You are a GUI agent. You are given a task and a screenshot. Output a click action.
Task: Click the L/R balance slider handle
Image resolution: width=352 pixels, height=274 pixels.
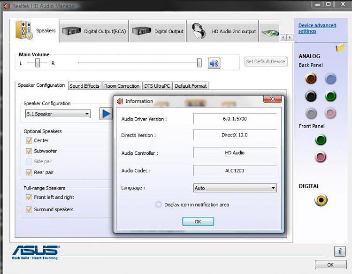38,62
